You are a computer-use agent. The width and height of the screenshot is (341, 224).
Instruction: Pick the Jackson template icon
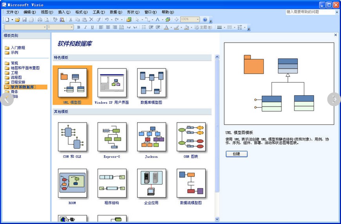(x=151, y=137)
